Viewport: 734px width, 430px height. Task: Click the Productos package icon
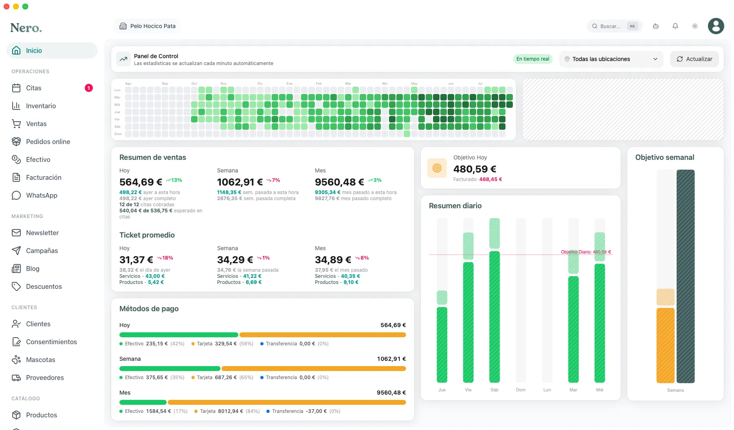coord(16,415)
